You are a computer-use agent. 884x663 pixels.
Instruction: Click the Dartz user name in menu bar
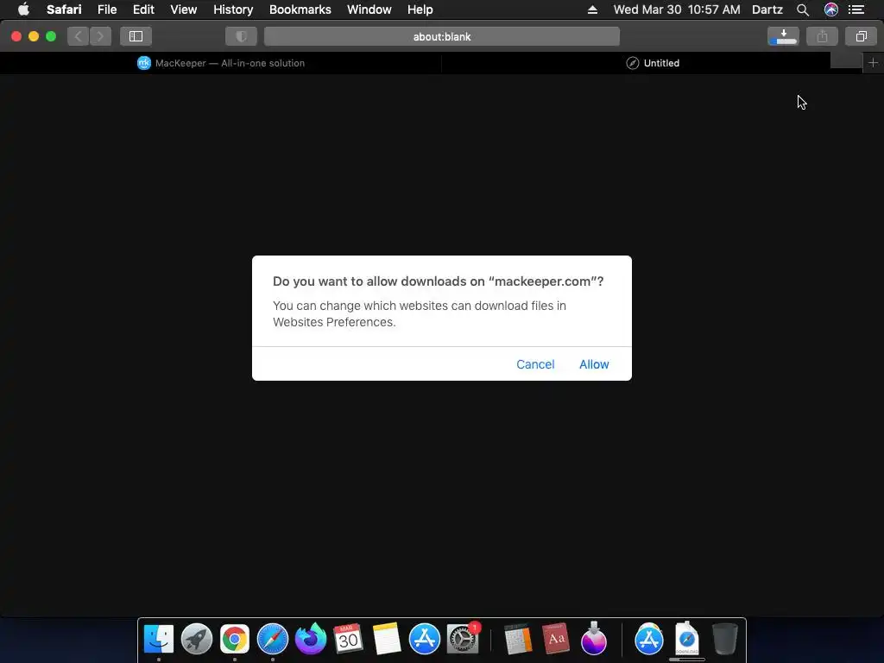767,9
